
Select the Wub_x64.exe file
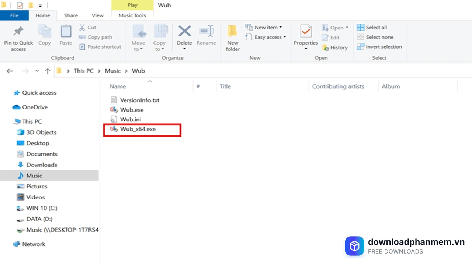point(138,129)
